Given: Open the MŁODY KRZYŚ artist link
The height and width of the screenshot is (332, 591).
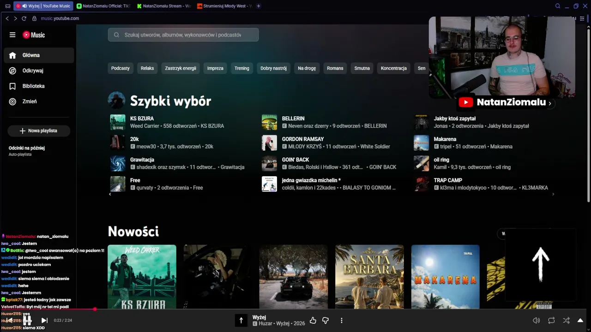Looking at the screenshot, I should pyautogui.click(x=305, y=147).
